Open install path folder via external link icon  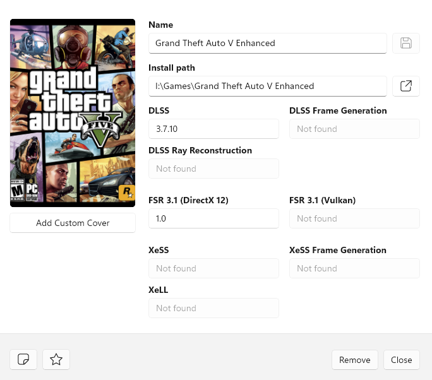coord(406,86)
